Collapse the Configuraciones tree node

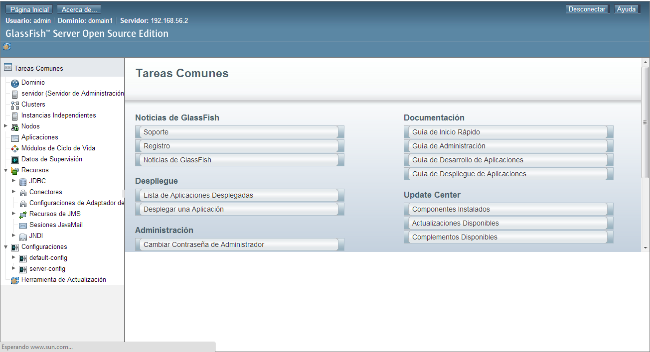coord(6,247)
